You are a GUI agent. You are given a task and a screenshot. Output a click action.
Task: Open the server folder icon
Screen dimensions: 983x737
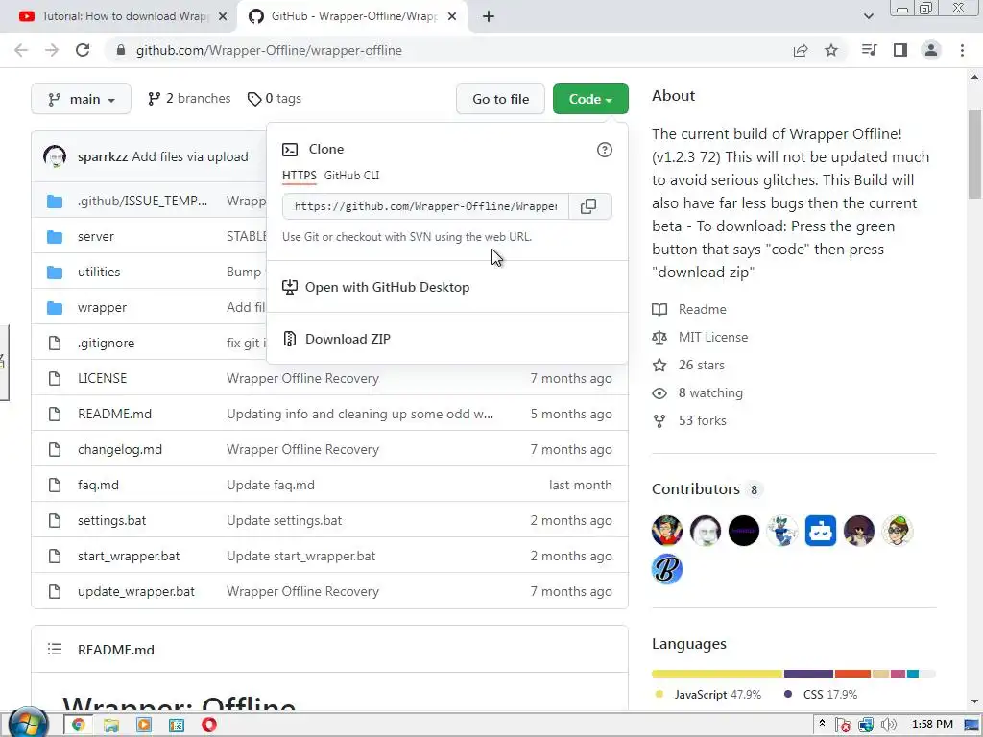coord(55,237)
